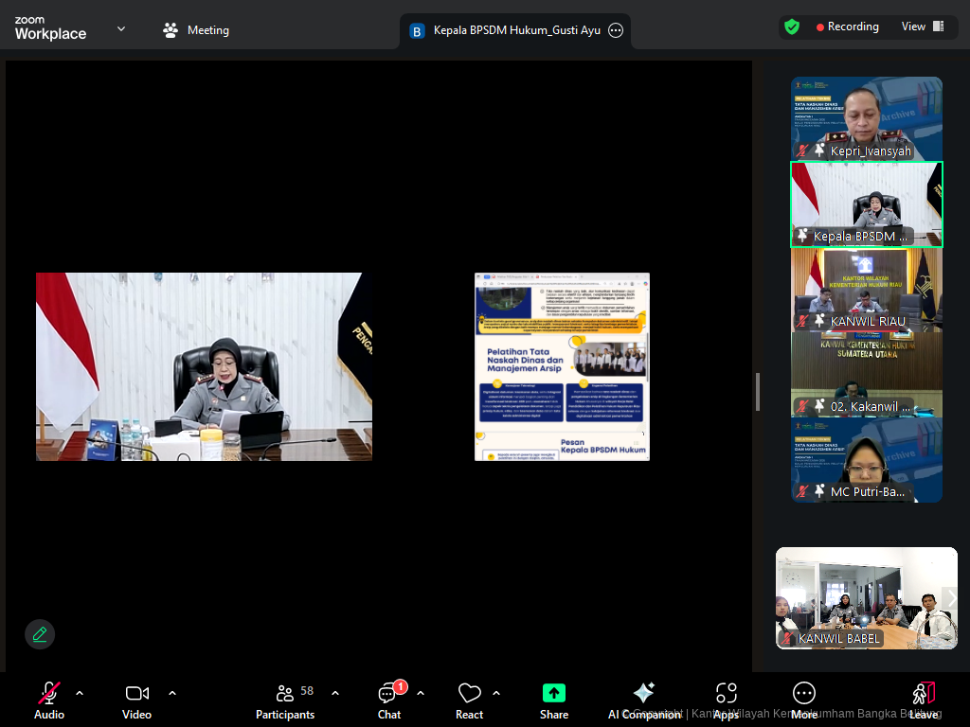Image resolution: width=970 pixels, height=727 pixels.
Task: Open the View layout menu
Action: click(x=923, y=27)
